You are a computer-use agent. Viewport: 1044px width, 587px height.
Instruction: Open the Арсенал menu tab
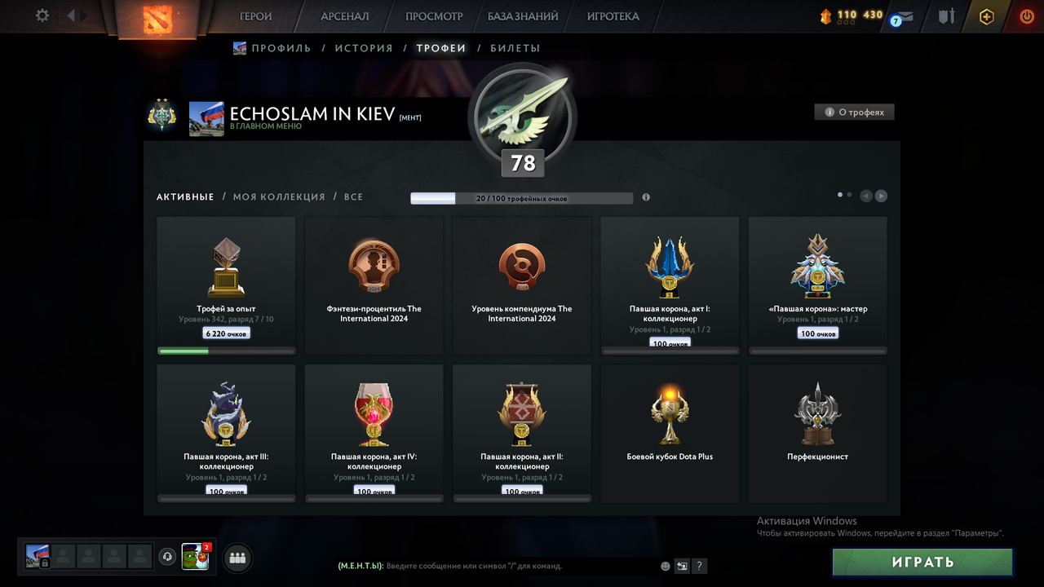pyautogui.click(x=345, y=16)
